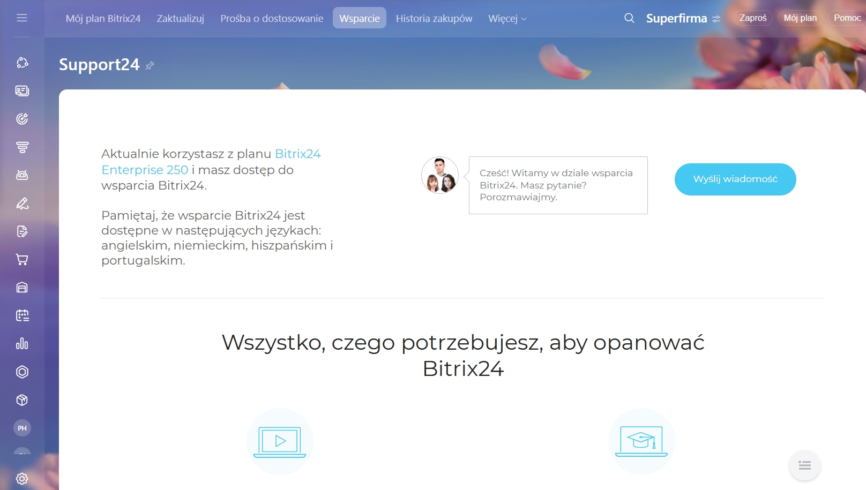
Task: Click the PH avatar in the sidebar
Action: click(x=22, y=428)
